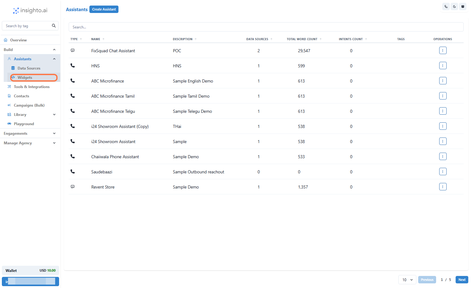Click the insighto.ai logo
Viewport: 472px width, 288px height.
click(30, 11)
